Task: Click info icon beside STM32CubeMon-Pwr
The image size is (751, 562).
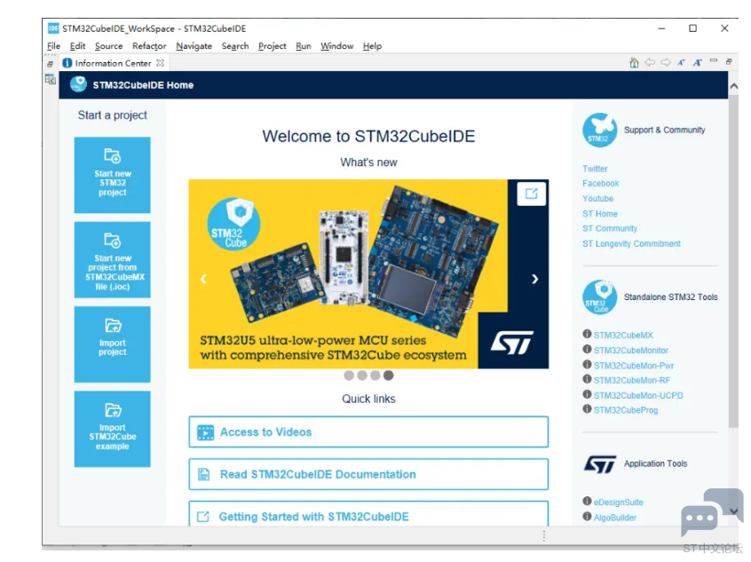Action: [587, 364]
